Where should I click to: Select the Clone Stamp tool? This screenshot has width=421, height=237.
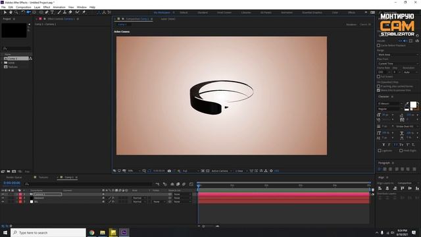[64, 13]
